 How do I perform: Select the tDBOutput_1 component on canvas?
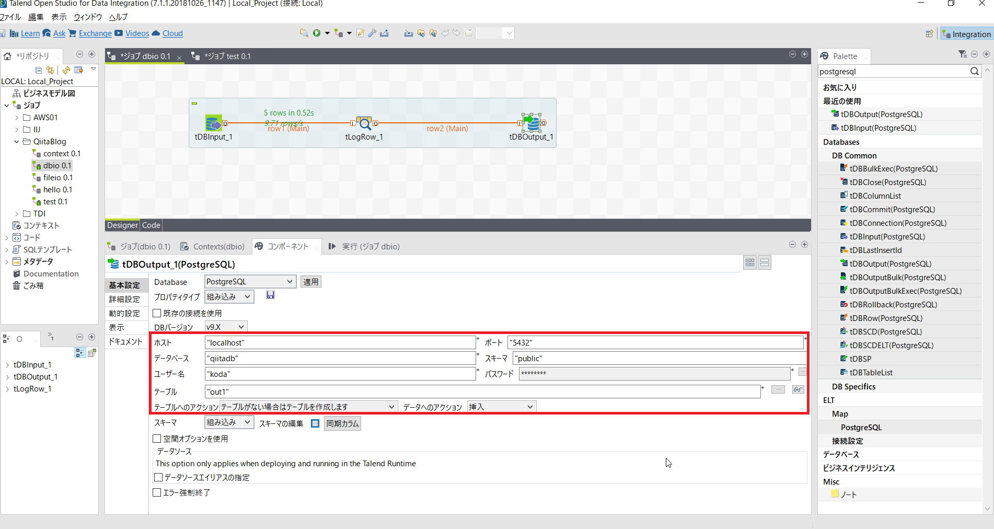531,123
